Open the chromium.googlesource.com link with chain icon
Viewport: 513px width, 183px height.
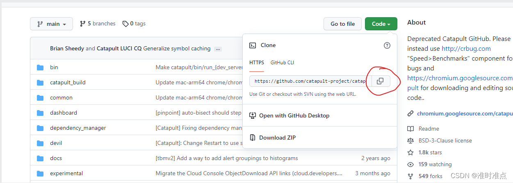click(465, 114)
